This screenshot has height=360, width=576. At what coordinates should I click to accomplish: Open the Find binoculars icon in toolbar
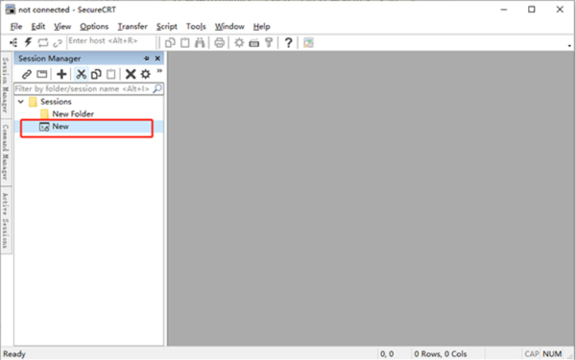[x=200, y=42]
